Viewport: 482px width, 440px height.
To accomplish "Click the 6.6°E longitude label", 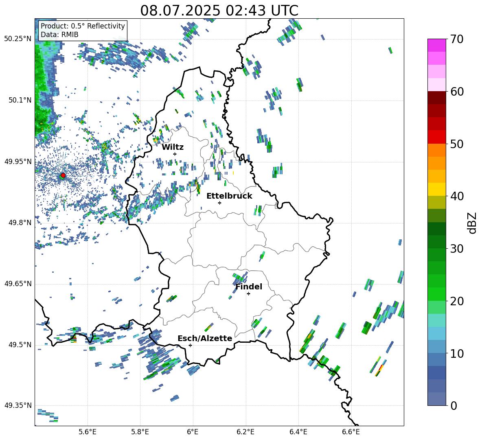I will click(x=351, y=432).
